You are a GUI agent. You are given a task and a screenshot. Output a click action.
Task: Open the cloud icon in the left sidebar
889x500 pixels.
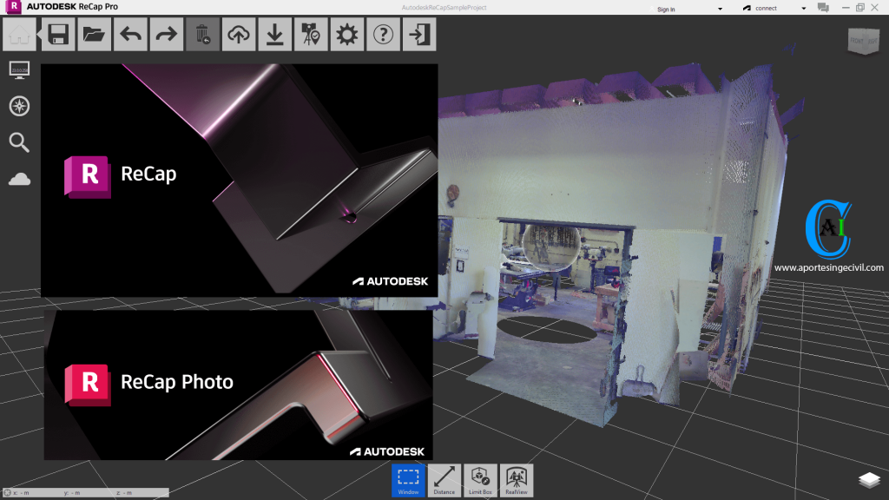(19, 178)
